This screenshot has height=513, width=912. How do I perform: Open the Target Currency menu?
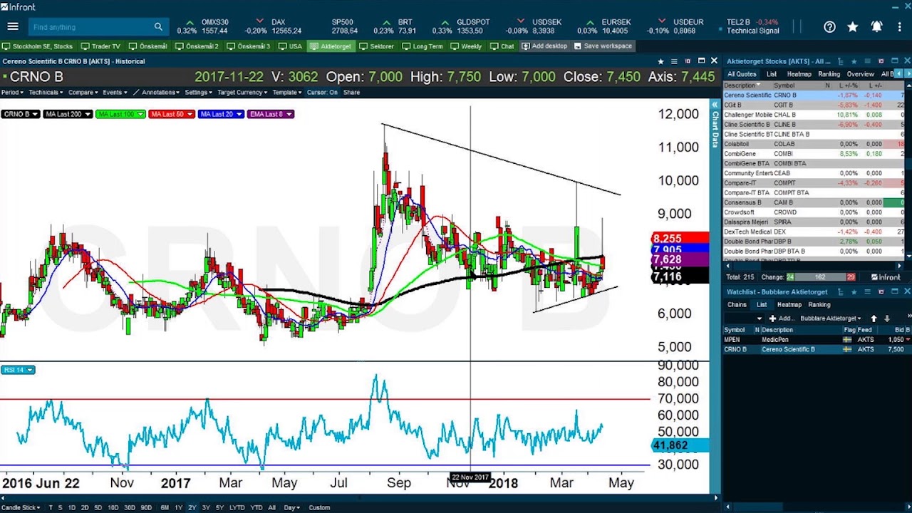[x=242, y=92]
